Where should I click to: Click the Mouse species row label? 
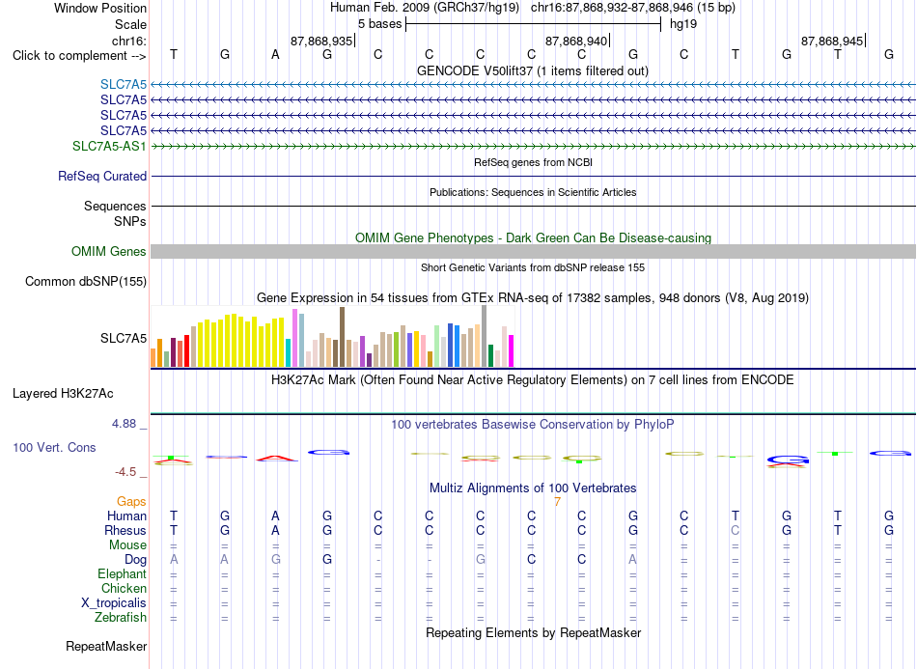pos(127,545)
